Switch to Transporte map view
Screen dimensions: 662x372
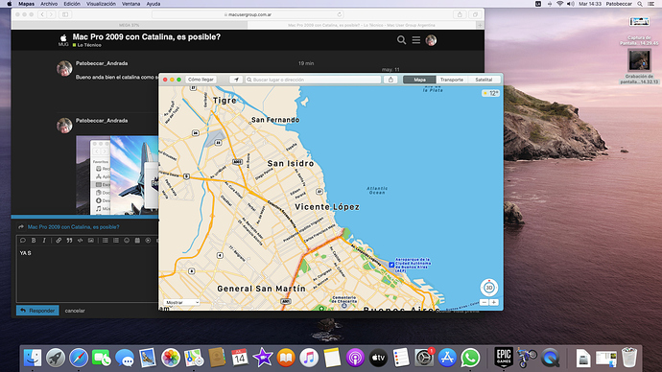click(x=451, y=80)
